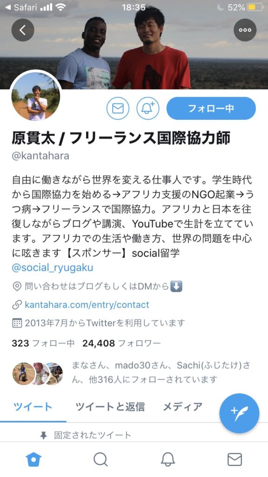Open Search via magnifier icon
The image size is (268, 477).
point(100,459)
